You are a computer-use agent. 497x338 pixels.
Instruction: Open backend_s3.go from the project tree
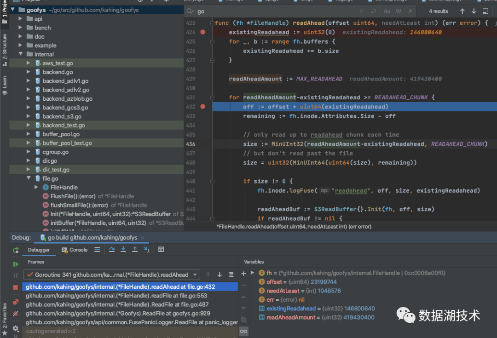pos(62,116)
